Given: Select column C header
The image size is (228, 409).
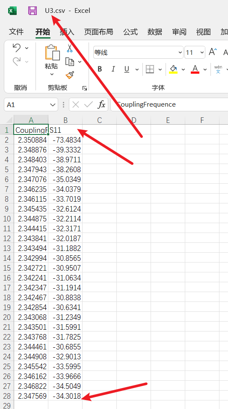Looking at the screenshot, I should coord(100,120).
